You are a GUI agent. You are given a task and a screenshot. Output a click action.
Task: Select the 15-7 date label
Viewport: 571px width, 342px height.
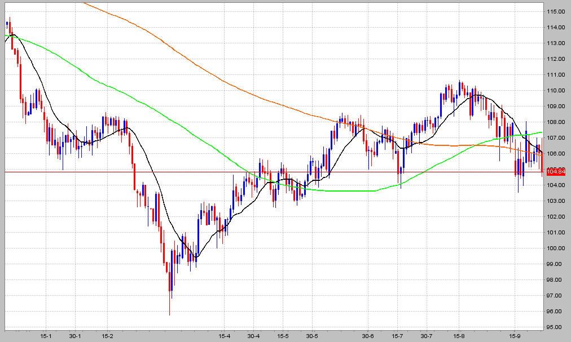[x=397, y=336]
